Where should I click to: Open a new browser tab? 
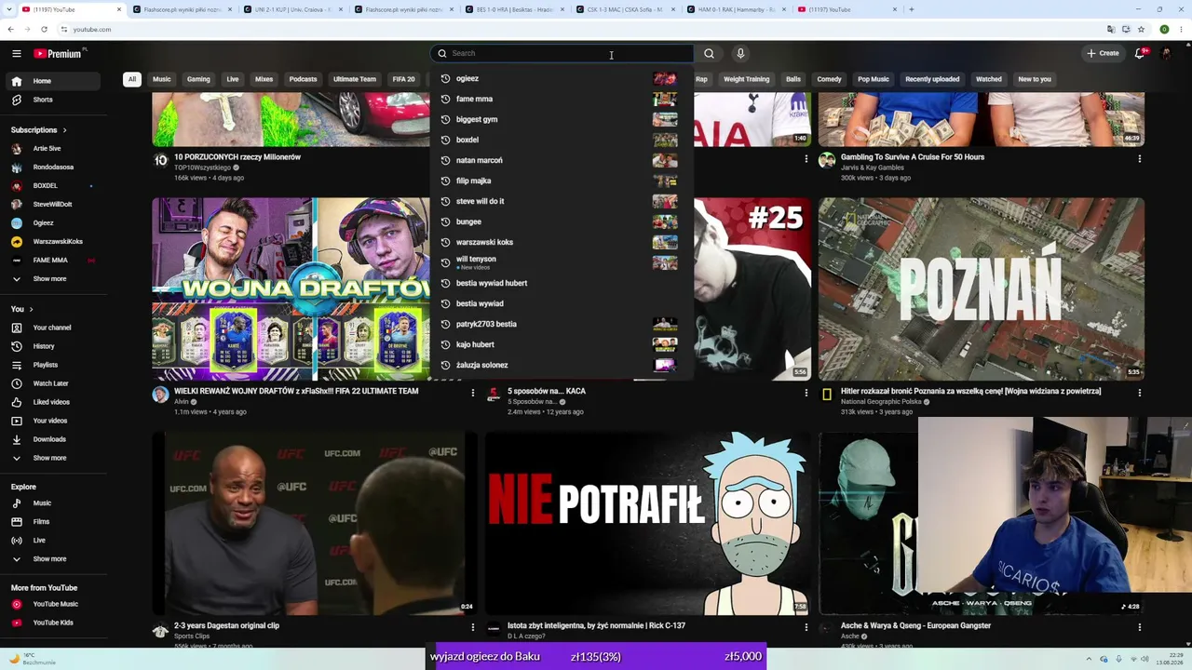(912, 9)
